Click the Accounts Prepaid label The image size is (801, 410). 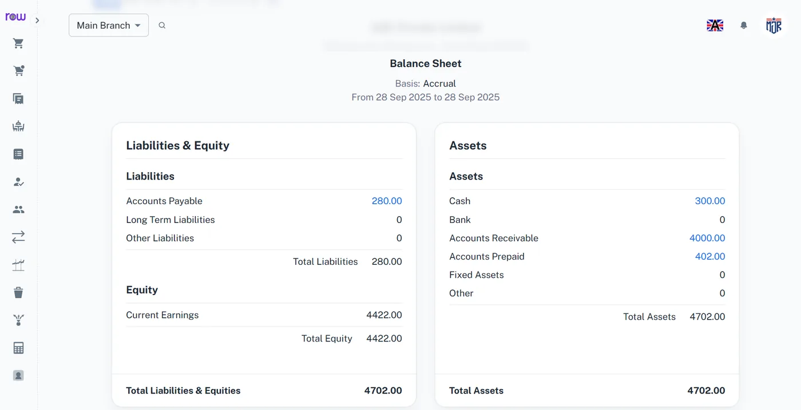coord(487,256)
